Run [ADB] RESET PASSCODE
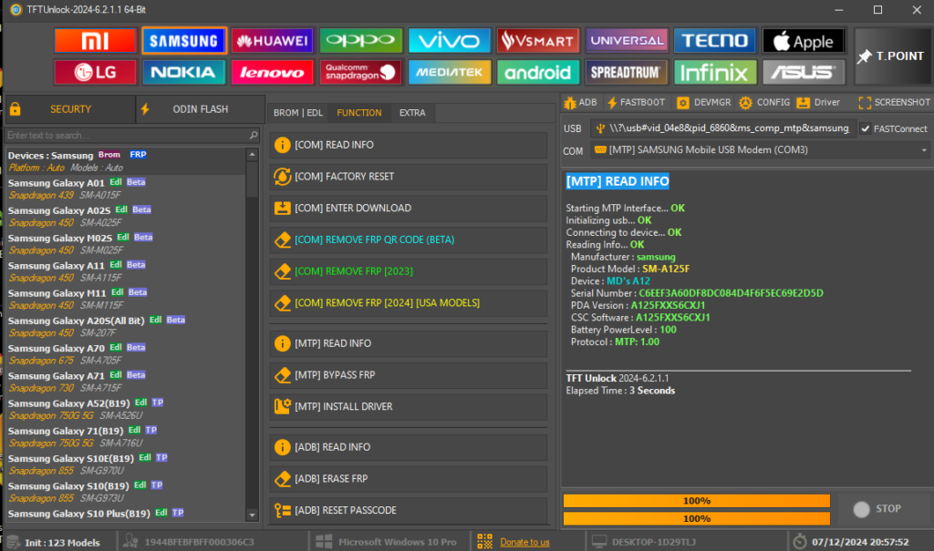The height and width of the screenshot is (551, 934). 408,510
